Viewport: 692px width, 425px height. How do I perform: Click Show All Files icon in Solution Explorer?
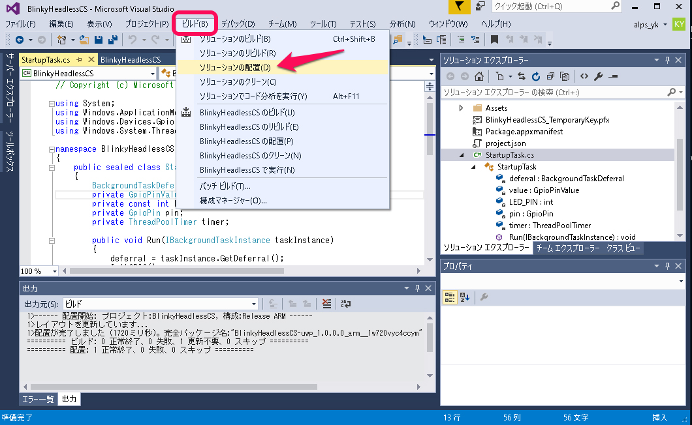pyautogui.click(x=565, y=76)
